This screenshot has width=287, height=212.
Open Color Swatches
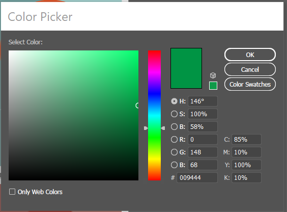pos(250,84)
